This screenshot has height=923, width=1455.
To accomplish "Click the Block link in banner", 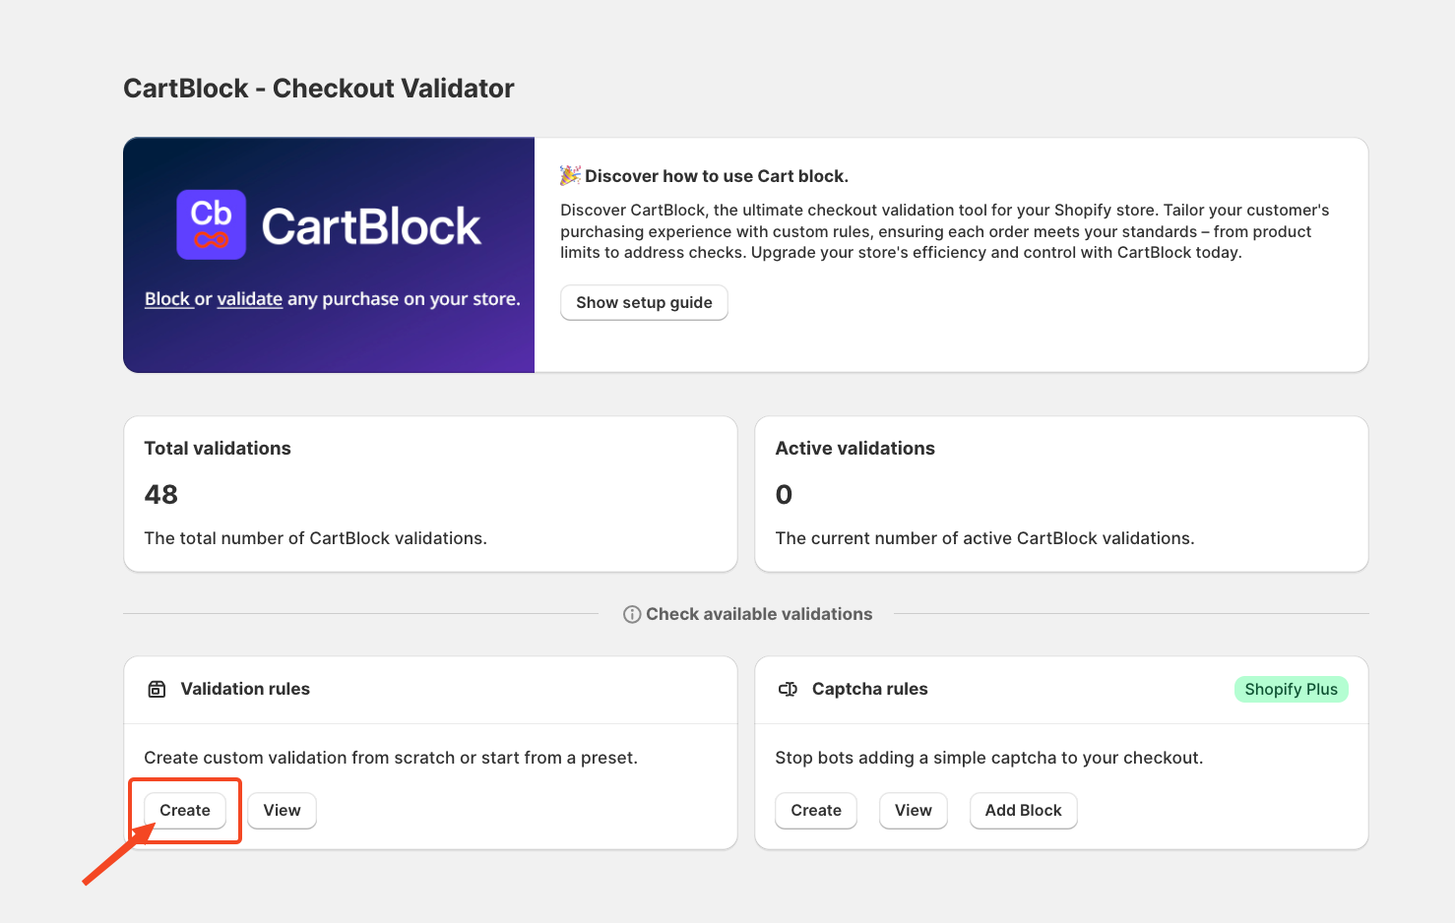I will pyautogui.click(x=167, y=299).
